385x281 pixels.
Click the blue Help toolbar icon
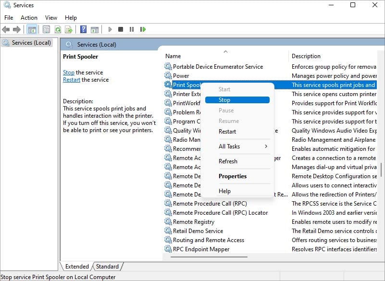coord(83,29)
